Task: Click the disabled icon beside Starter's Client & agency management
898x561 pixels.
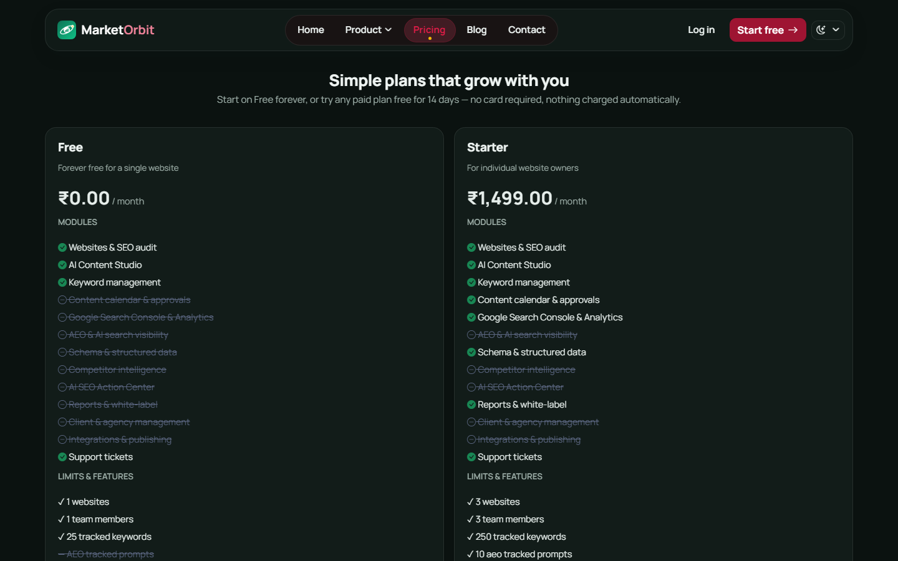Action: point(471,422)
